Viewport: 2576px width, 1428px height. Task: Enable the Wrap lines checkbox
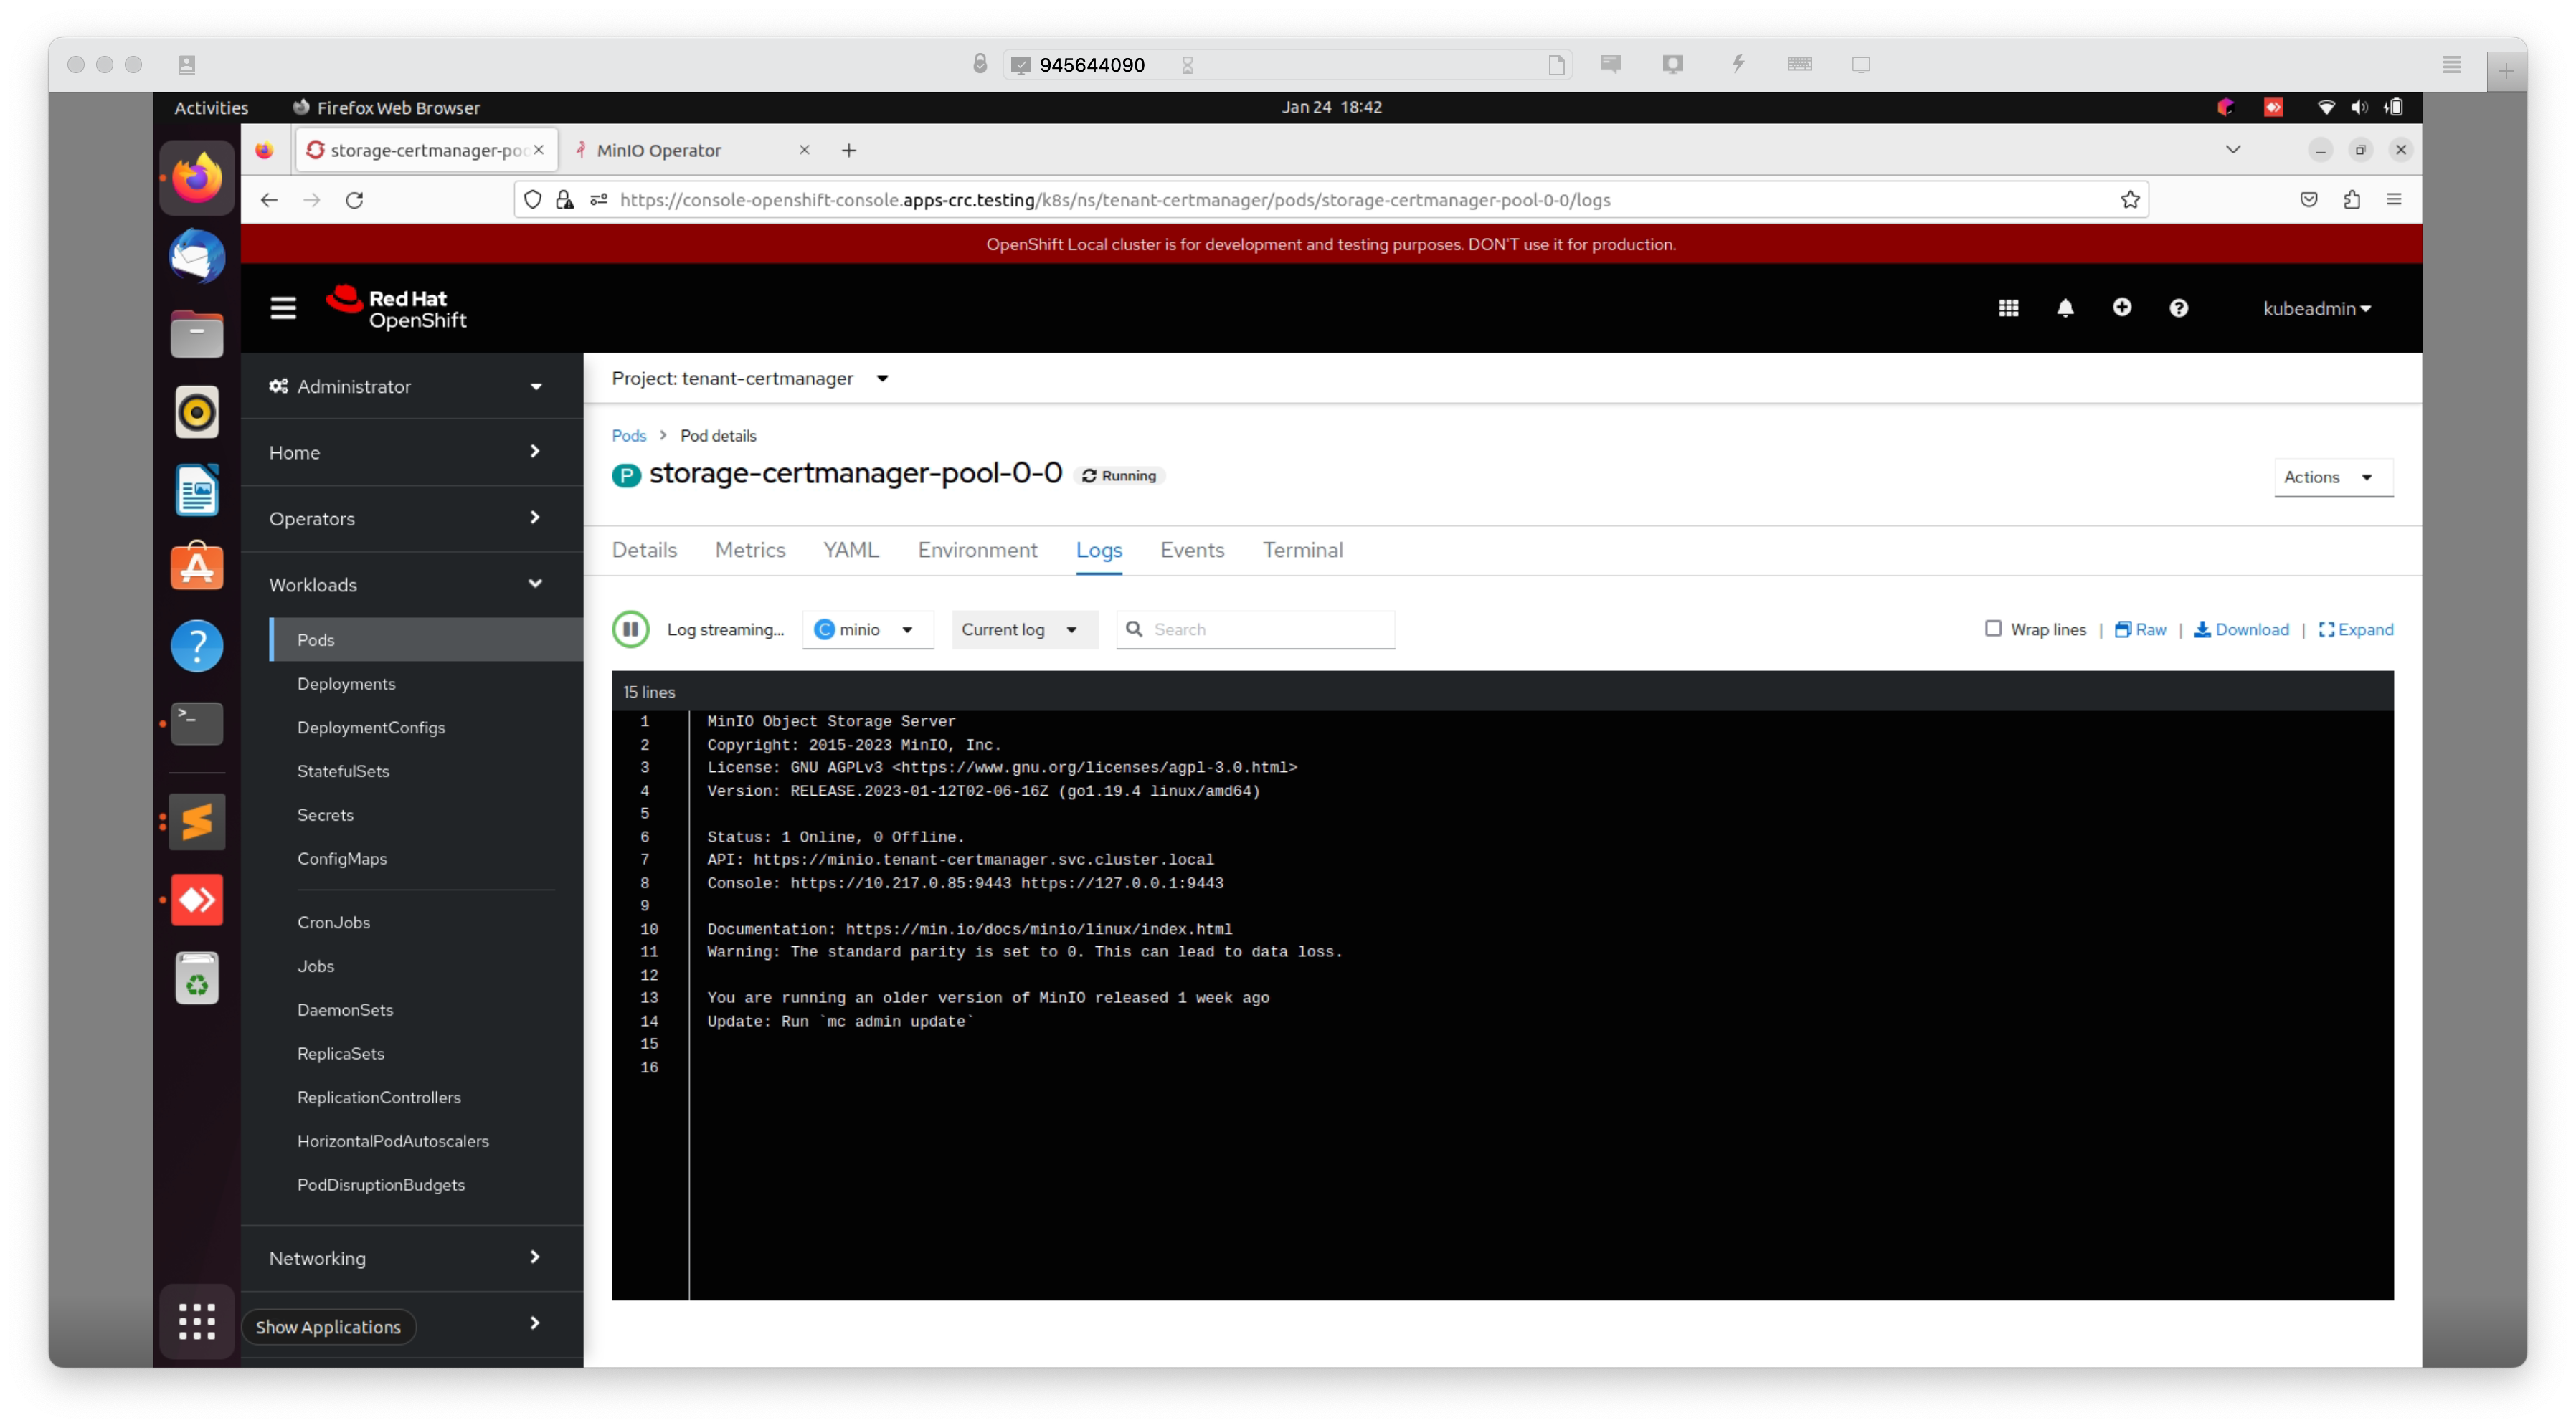[x=1993, y=629]
